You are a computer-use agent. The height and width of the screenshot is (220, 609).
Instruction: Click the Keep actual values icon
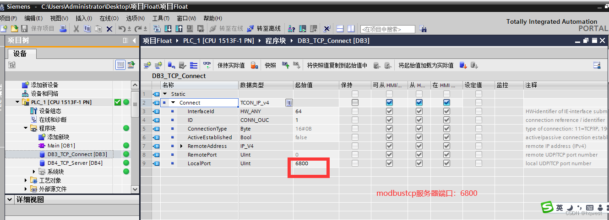254,65
